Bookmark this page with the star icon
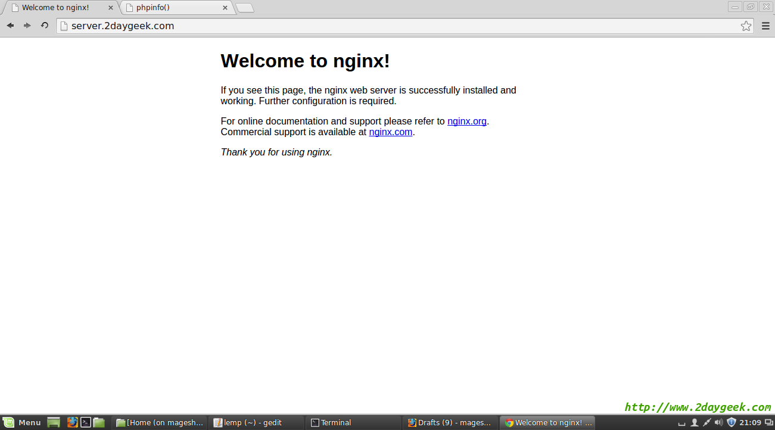This screenshot has width=775, height=430. 746,26
